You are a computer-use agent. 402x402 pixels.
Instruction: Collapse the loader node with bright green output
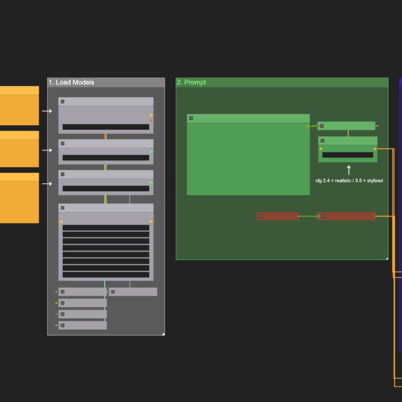63,175
